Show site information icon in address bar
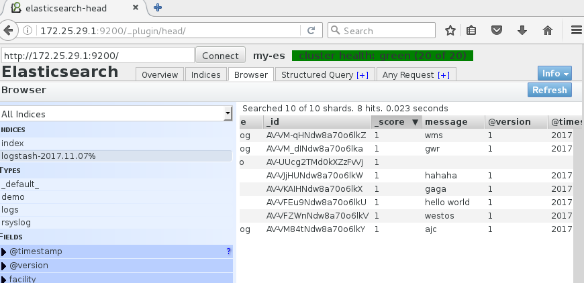 point(28,30)
